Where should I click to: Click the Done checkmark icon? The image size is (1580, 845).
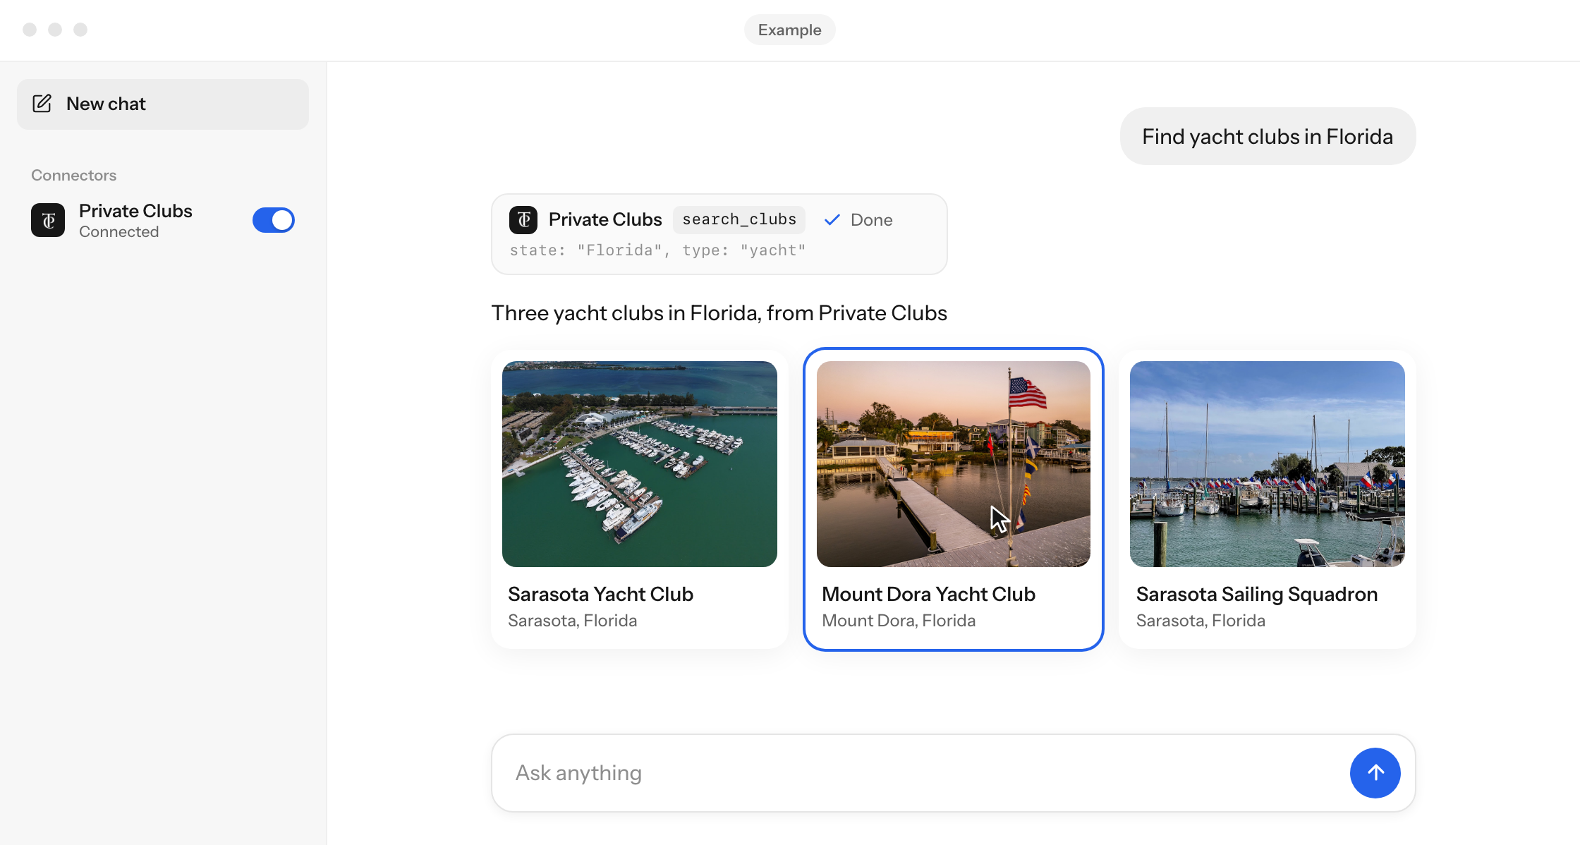(x=832, y=220)
